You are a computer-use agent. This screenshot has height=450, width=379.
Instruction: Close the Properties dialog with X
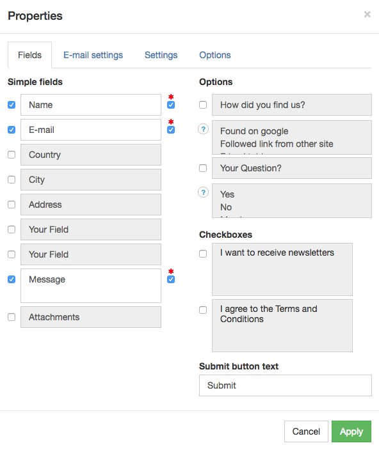(x=367, y=14)
